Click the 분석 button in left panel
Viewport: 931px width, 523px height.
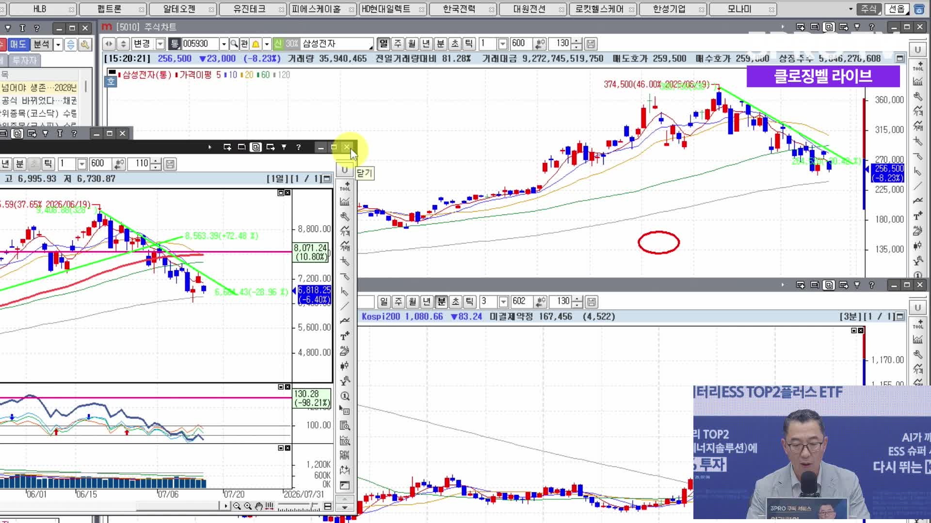[41, 45]
